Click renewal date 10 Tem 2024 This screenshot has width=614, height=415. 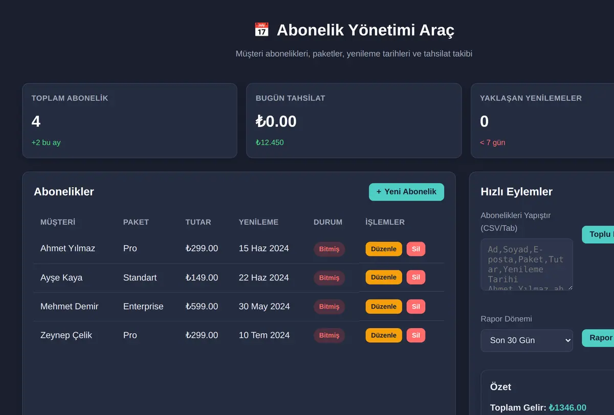pyautogui.click(x=264, y=335)
